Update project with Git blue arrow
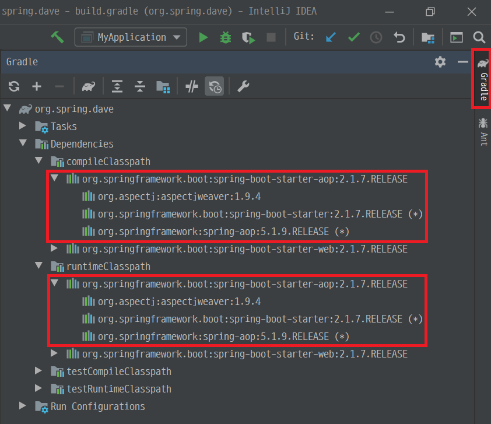491x424 pixels. [x=331, y=37]
